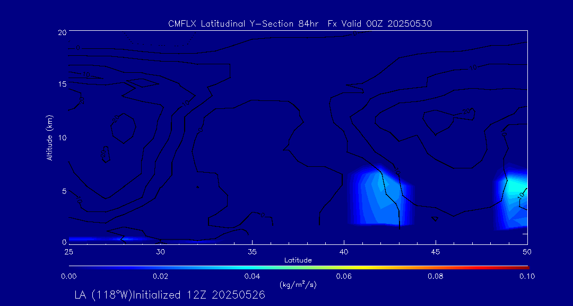The width and height of the screenshot is (573, 306).
Task: Click colorbar value 0.06
Action: pyautogui.click(x=344, y=276)
